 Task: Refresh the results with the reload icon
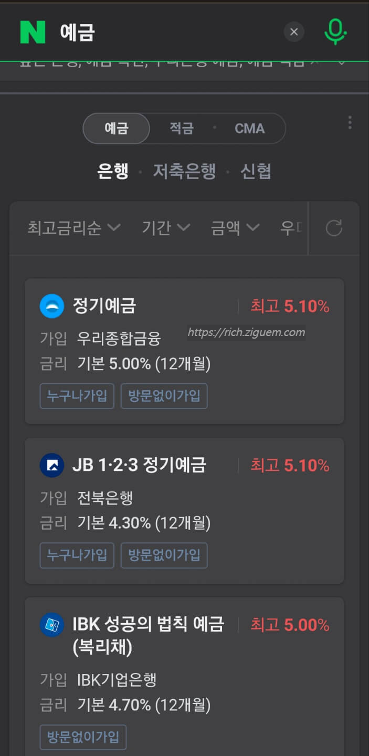click(x=334, y=228)
